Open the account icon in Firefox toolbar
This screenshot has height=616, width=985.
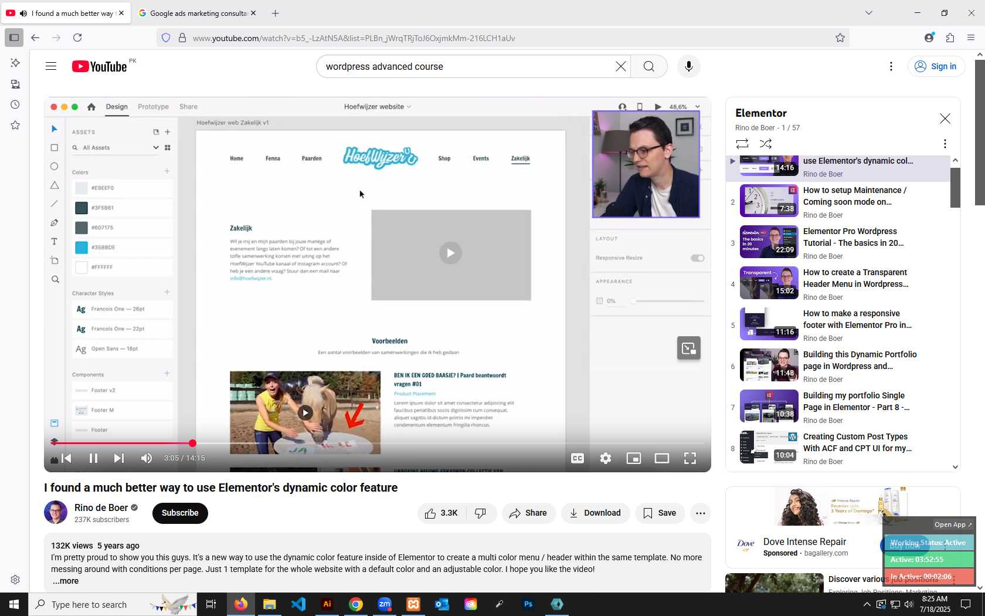tap(929, 38)
